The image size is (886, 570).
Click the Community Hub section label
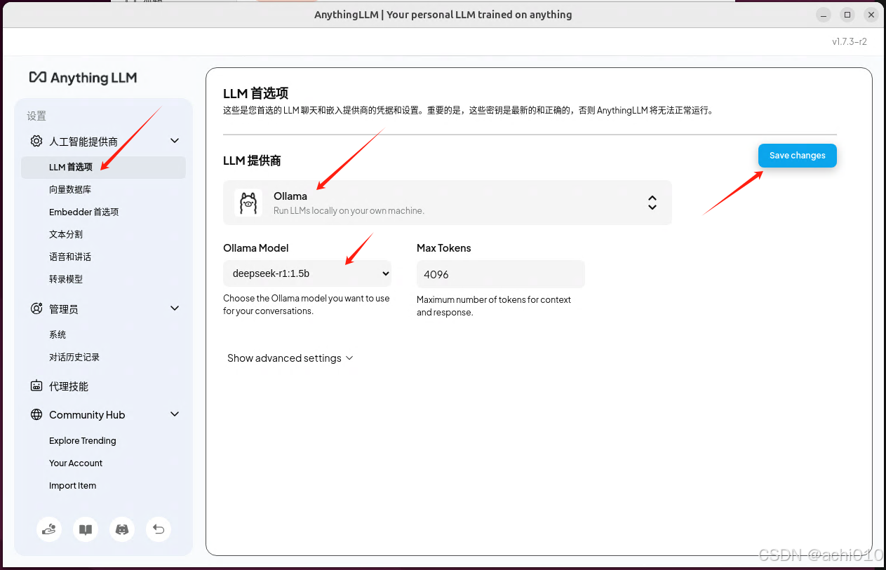87,415
